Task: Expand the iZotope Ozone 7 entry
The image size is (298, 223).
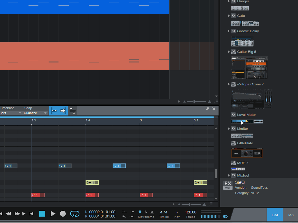Action: tap(229, 84)
